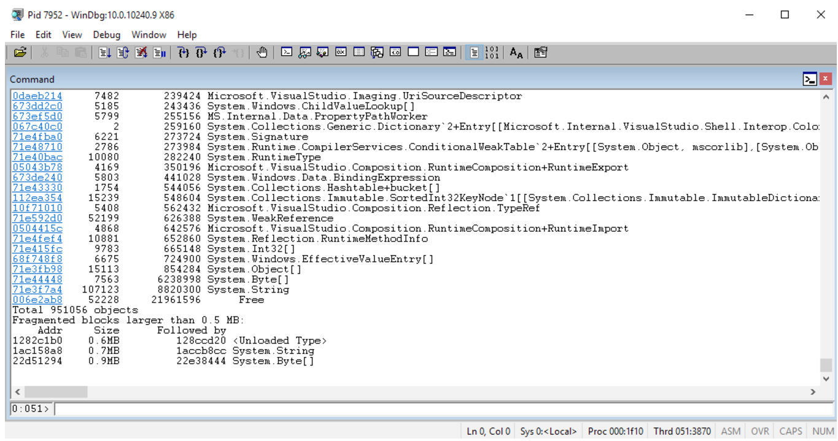Click the horizontal scrollbar thumb

(56, 391)
